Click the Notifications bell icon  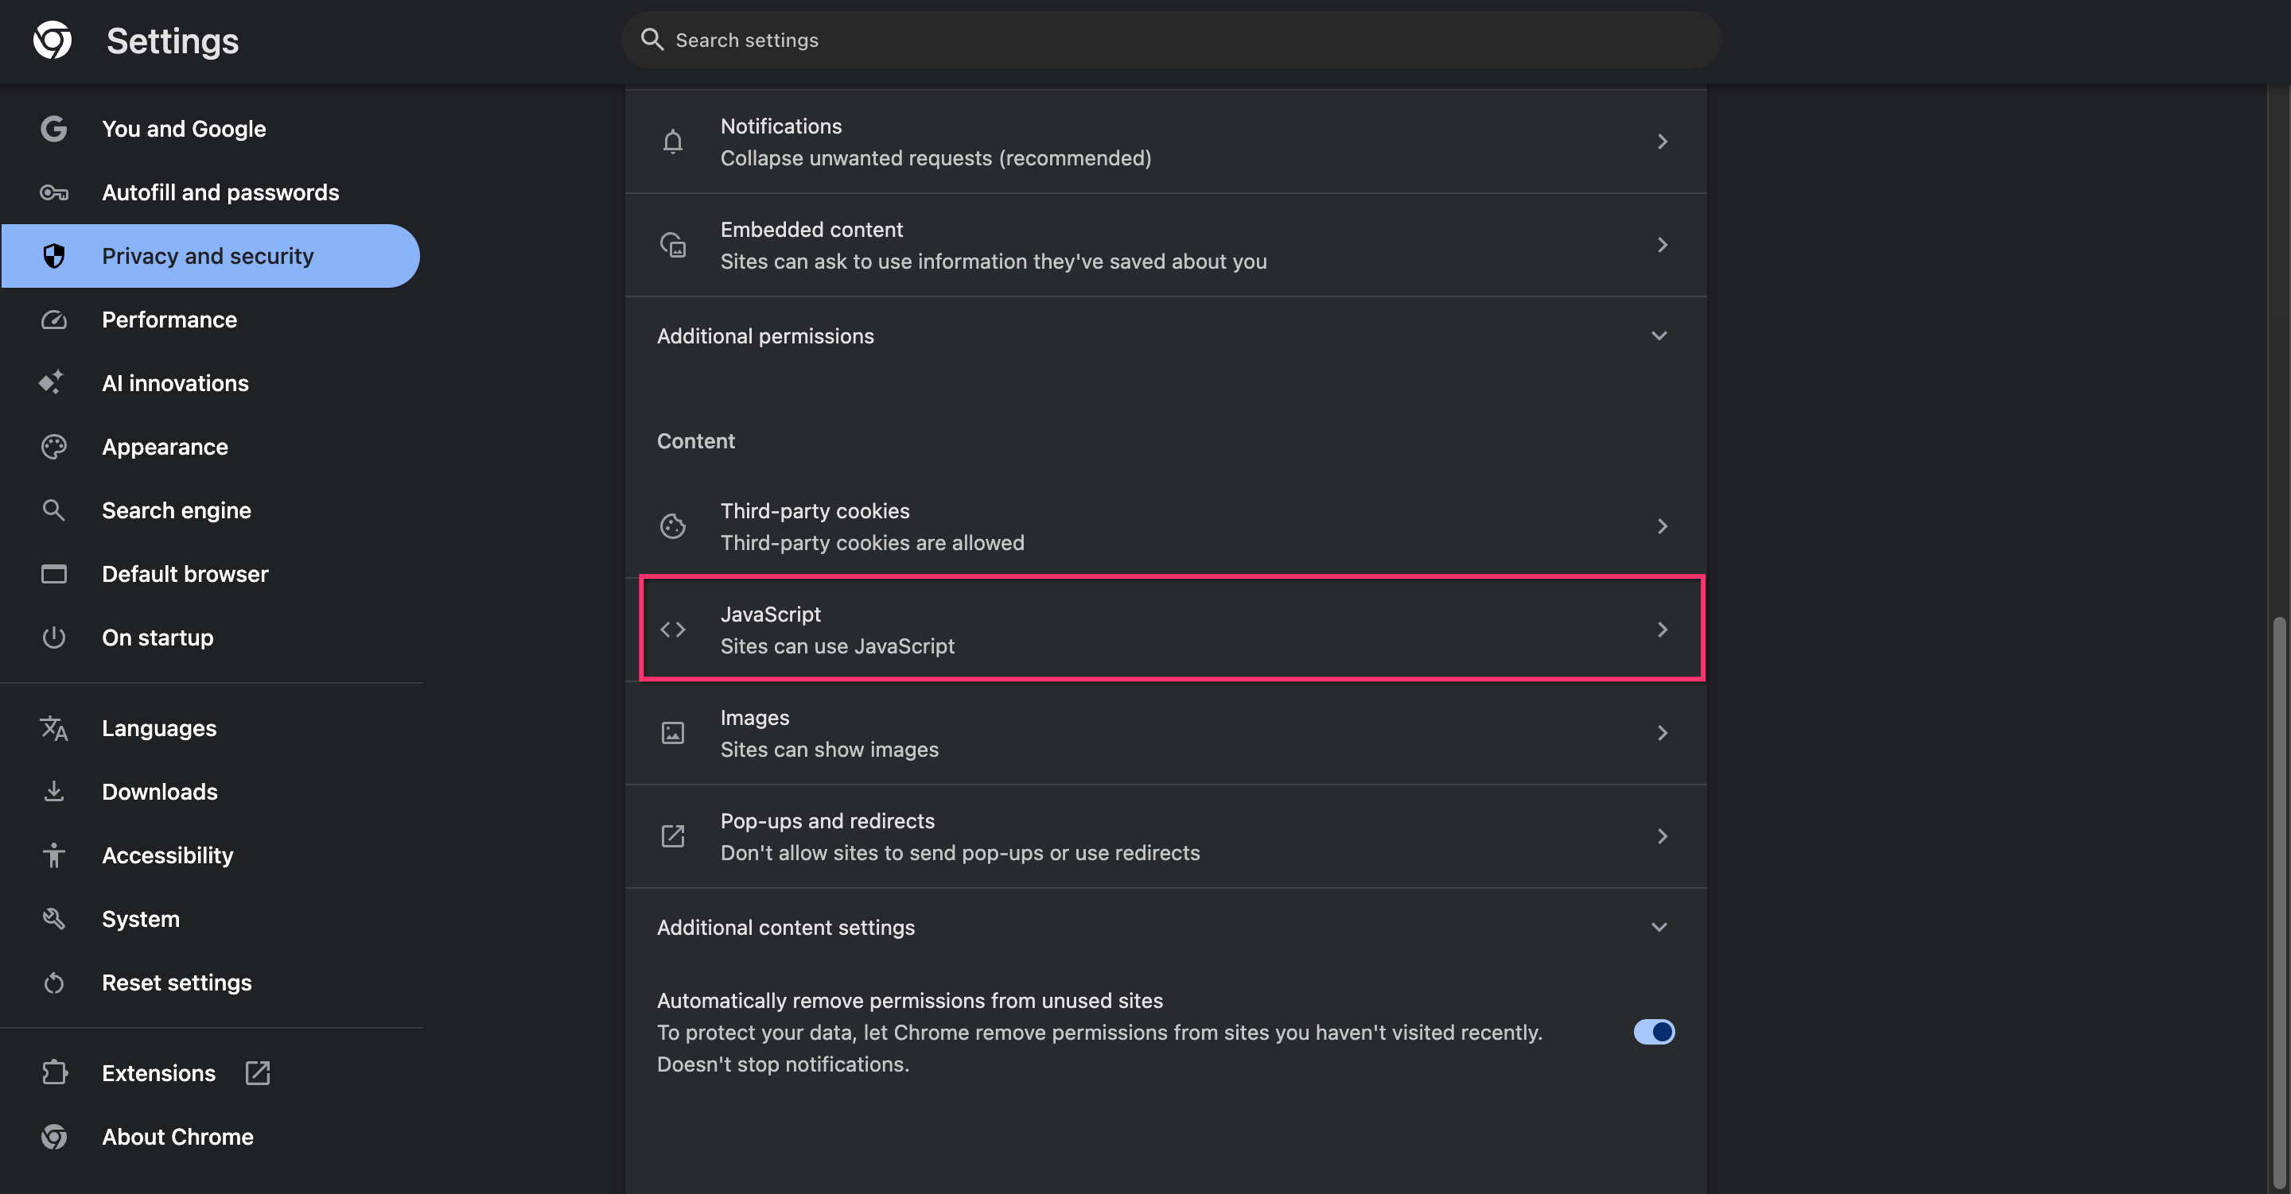pyautogui.click(x=673, y=142)
